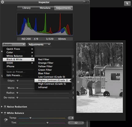Apply High Contrast (Grade 5) preset
This screenshot has width=132, height=127.
click(53, 84)
